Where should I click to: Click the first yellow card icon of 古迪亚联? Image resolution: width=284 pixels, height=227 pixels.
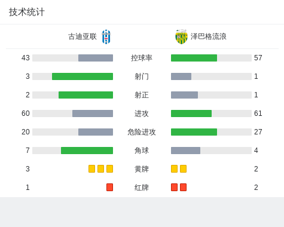coord(91,168)
